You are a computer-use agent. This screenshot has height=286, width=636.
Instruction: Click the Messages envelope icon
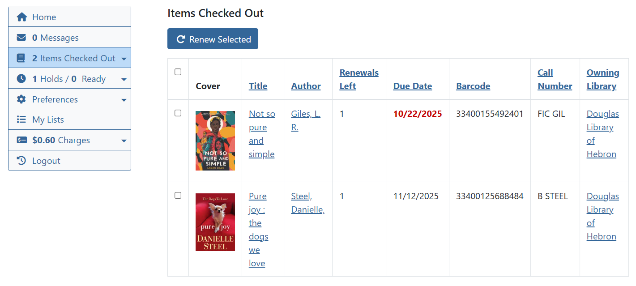(21, 38)
